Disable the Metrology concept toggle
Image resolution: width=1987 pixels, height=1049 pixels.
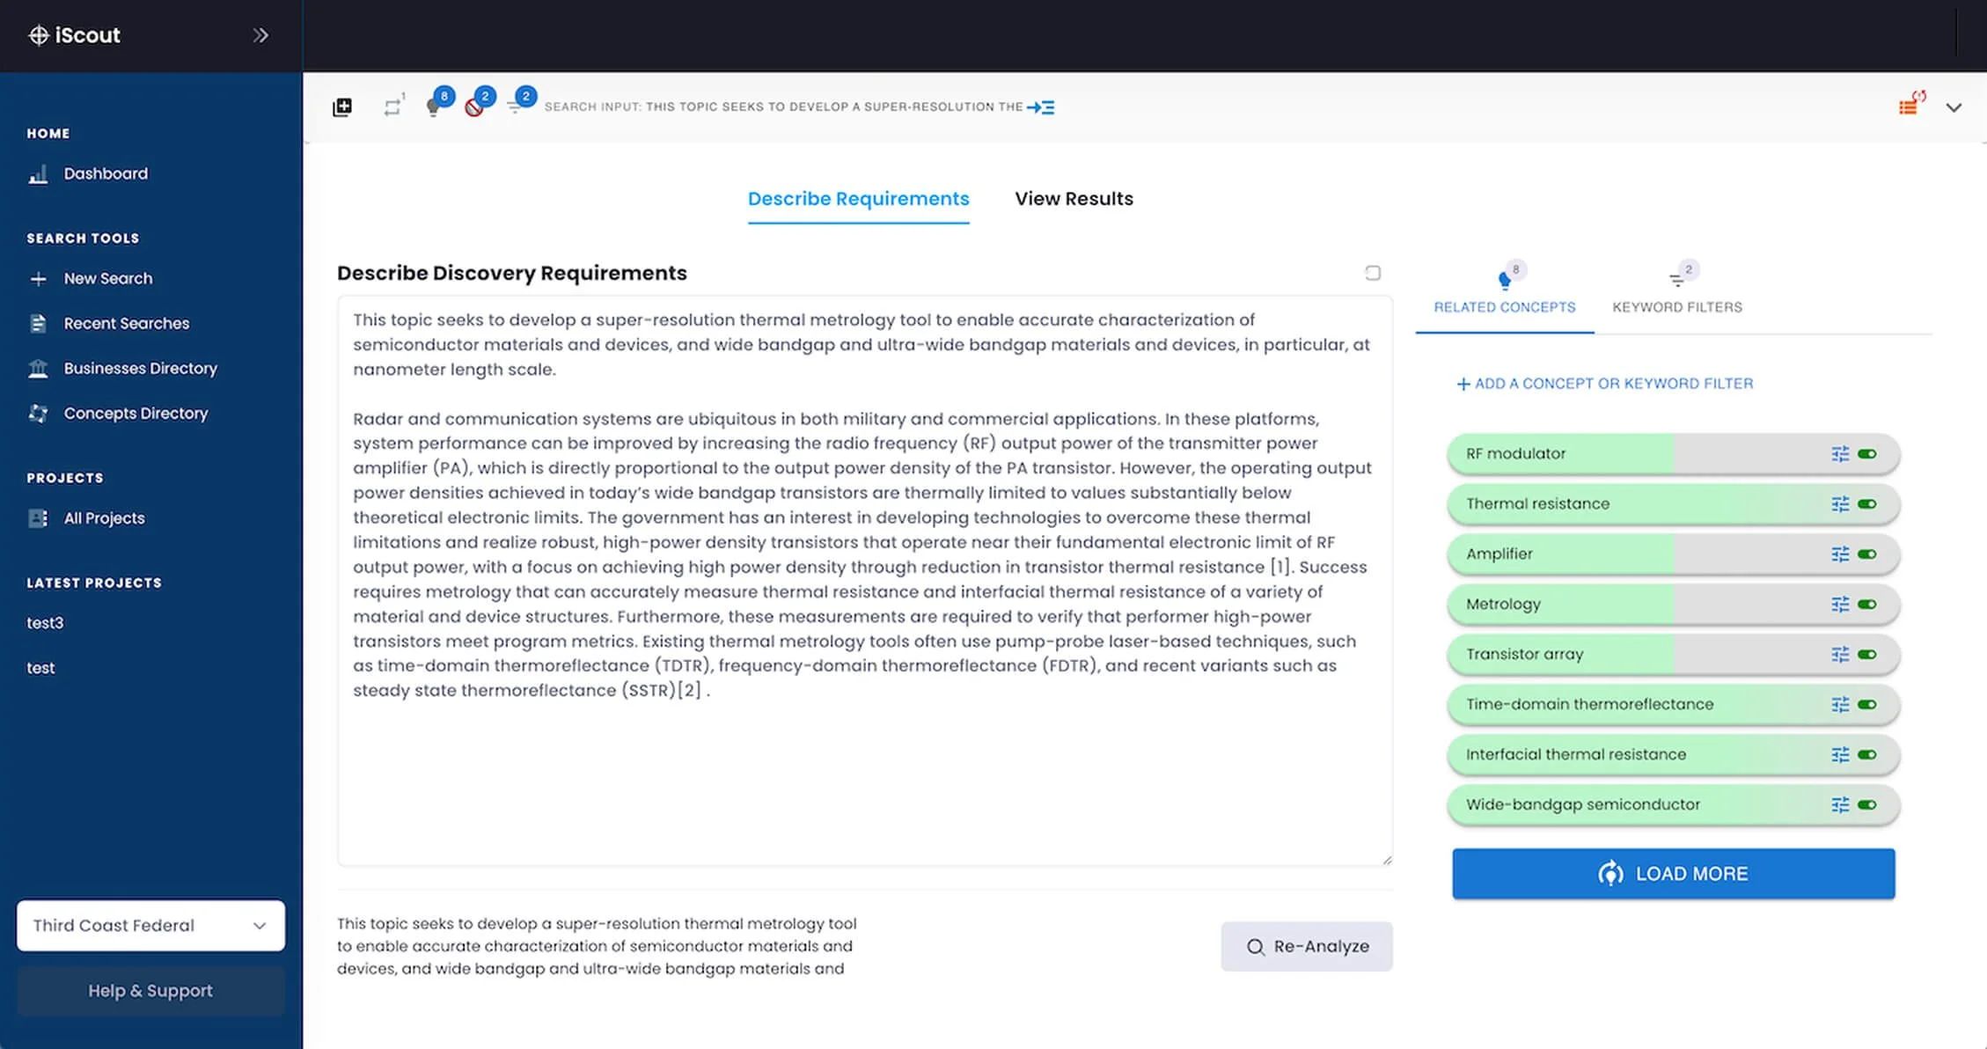(x=1867, y=605)
